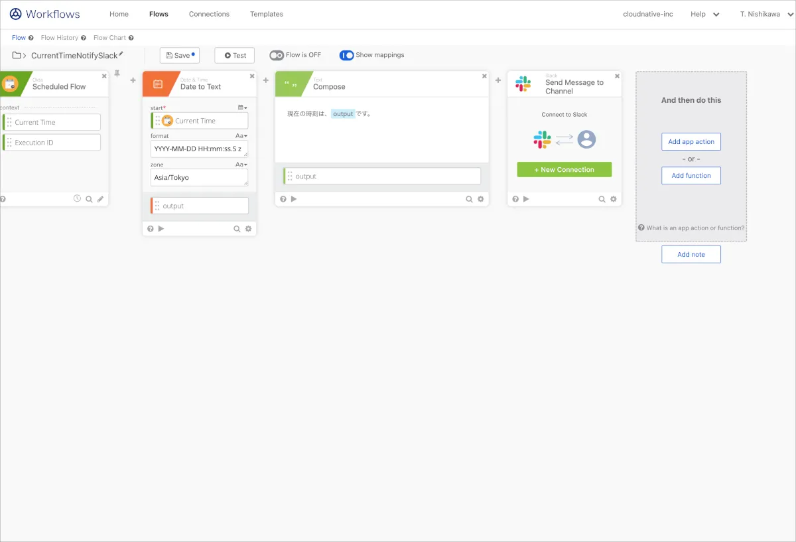
Task: Click the help icon next to Flow History
Action: [x=84, y=38]
